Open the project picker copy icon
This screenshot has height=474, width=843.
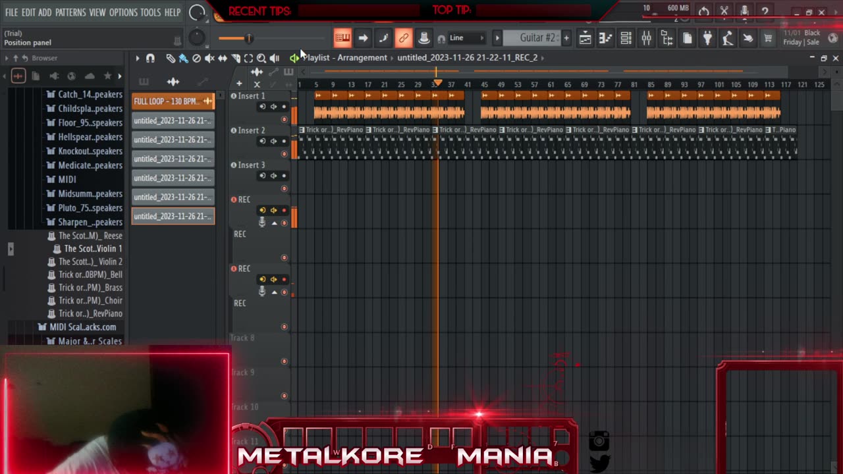[687, 38]
